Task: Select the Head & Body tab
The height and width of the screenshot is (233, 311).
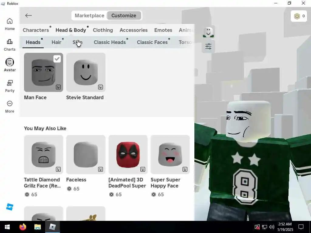Action: 71,30
